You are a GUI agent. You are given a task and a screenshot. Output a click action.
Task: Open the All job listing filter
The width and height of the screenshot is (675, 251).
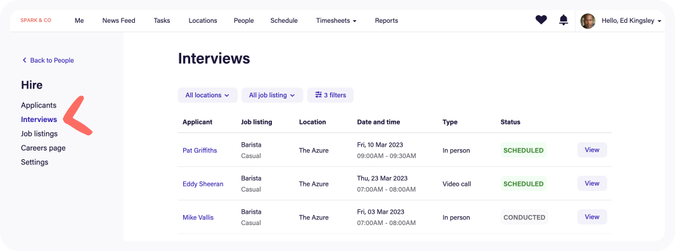tap(272, 95)
